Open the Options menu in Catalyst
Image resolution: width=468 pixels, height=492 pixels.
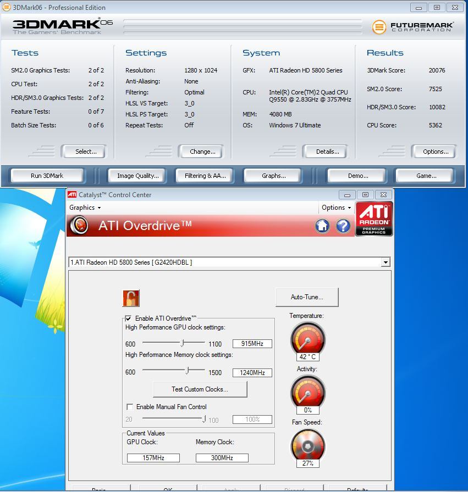pos(337,208)
